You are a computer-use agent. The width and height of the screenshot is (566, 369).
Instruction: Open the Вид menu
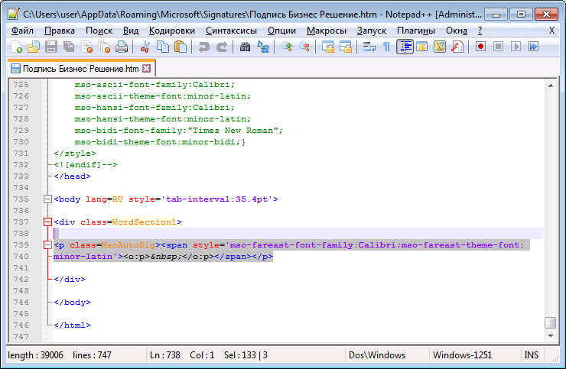[x=131, y=31]
